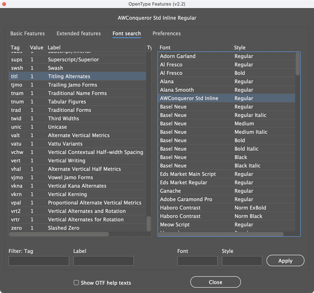
Task: Open the Extended features tab
Action: pyautogui.click(x=78, y=34)
